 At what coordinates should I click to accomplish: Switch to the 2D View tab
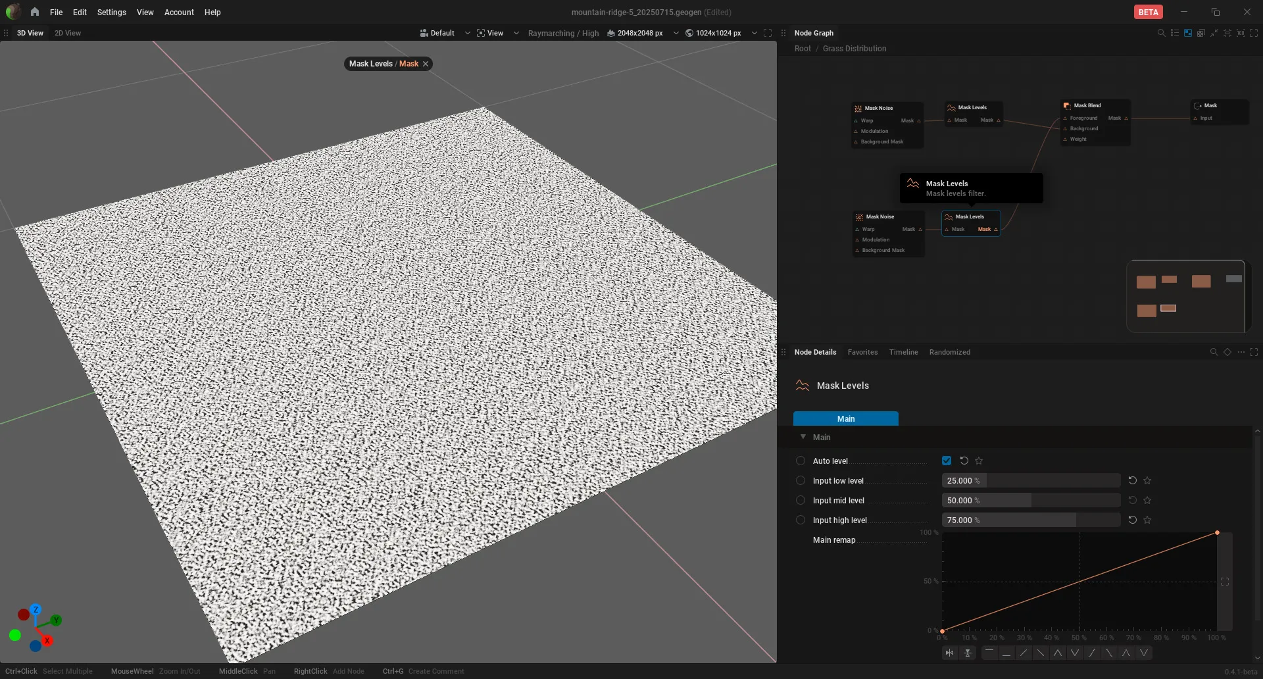[x=68, y=33]
